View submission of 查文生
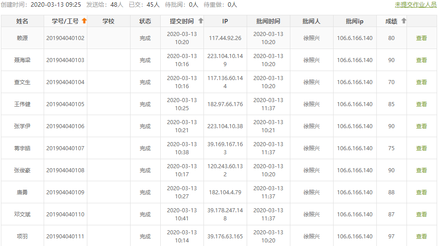Screen dimensions: 438x246 point(421,82)
